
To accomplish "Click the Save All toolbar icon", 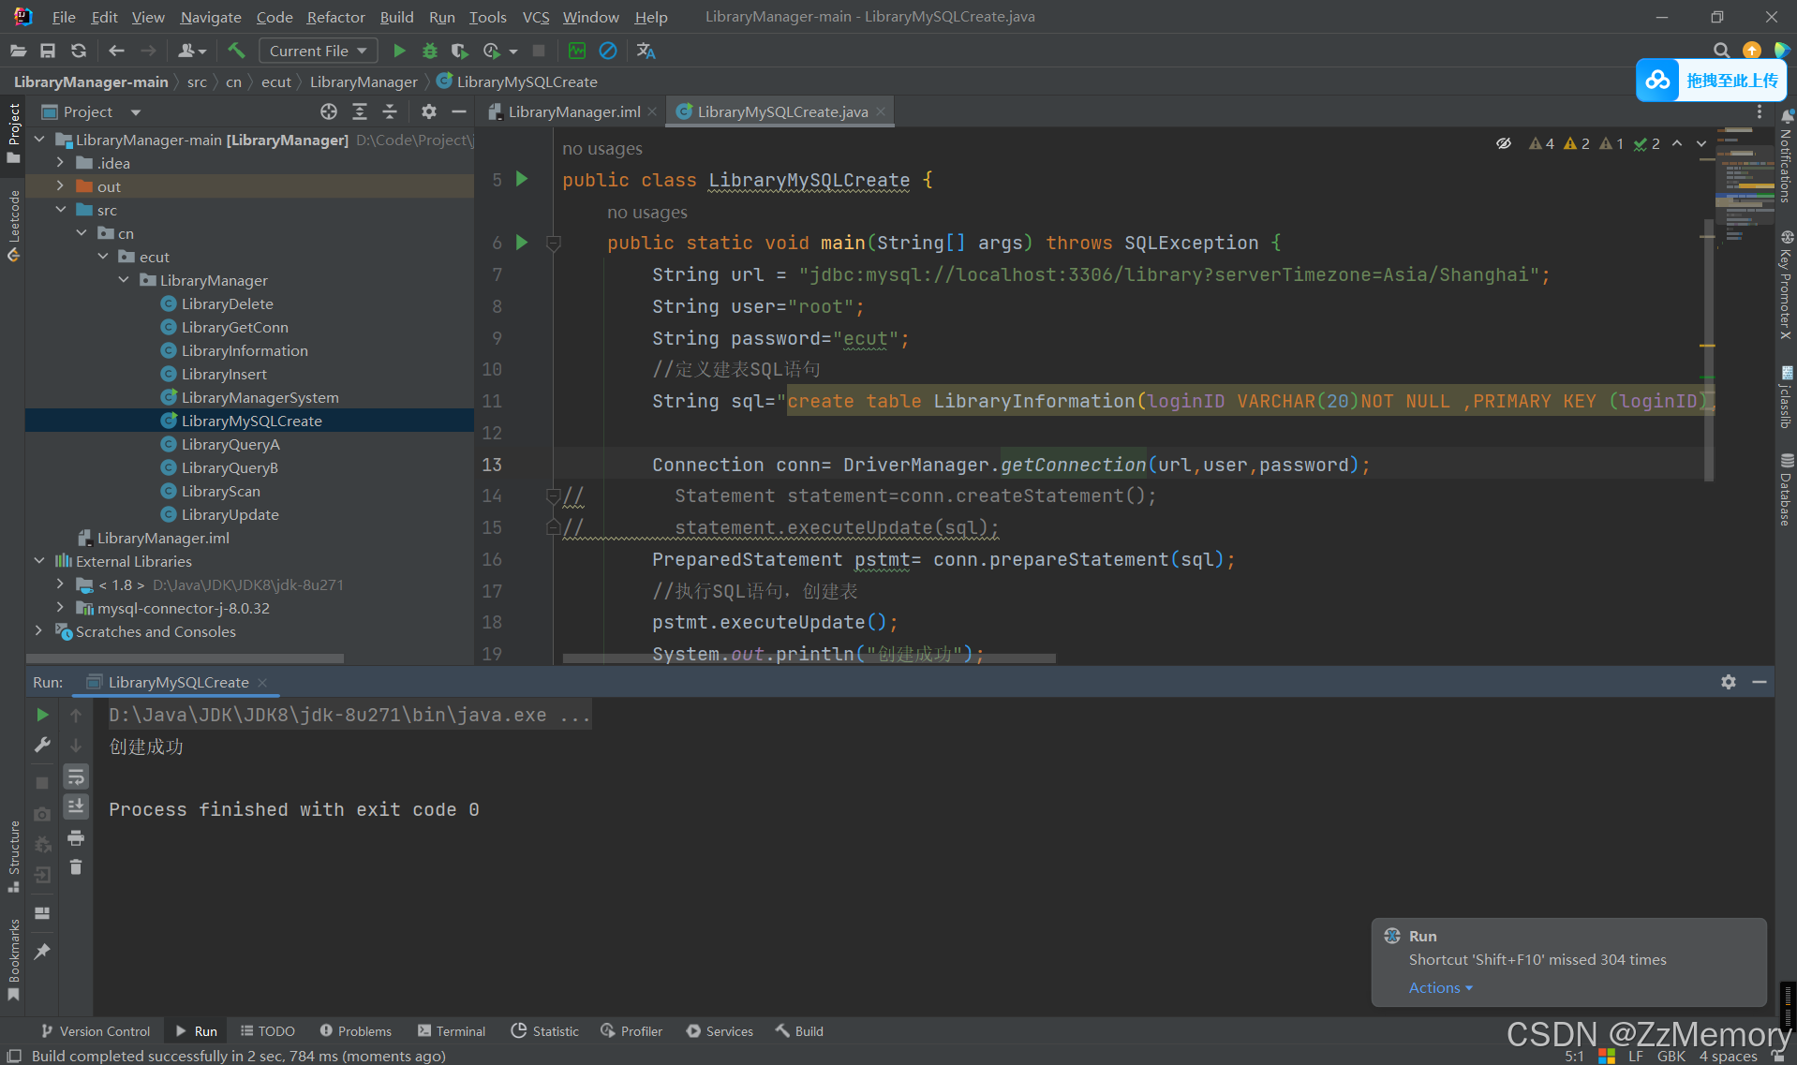I will pos(48,51).
